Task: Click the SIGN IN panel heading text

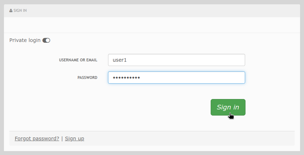Action: click(x=20, y=10)
